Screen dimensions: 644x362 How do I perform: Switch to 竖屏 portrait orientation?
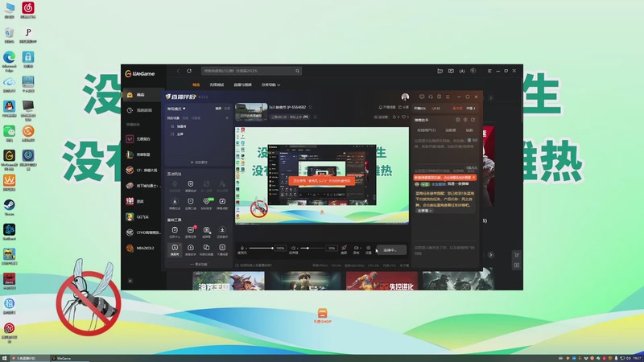pyautogui.click(x=227, y=109)
